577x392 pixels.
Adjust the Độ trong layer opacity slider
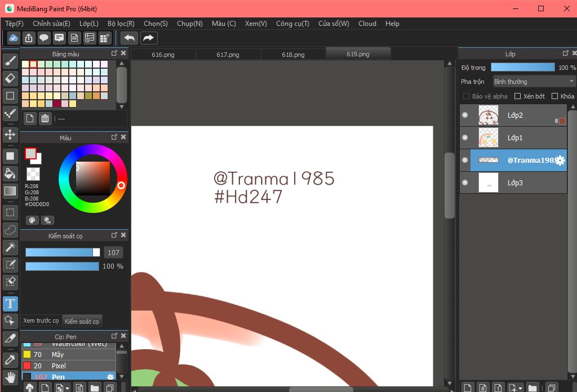tap(522, 67)
